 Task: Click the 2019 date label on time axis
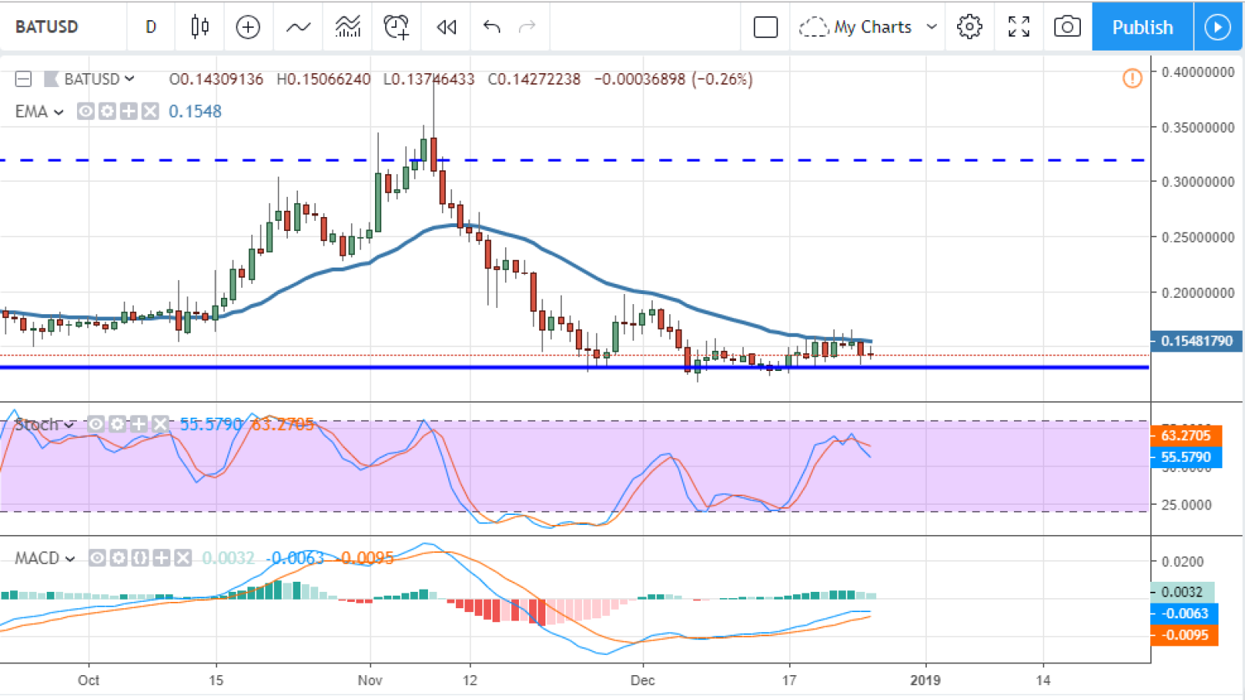point(925,680)
